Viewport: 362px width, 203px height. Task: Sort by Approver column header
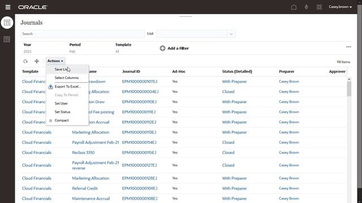pos(337,72)
